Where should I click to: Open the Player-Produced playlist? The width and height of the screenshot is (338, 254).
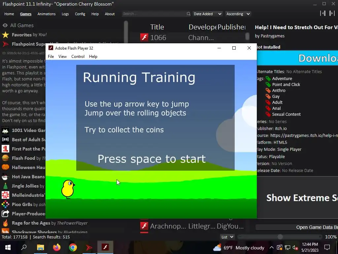pyautogui.click(x=23, y=214)
